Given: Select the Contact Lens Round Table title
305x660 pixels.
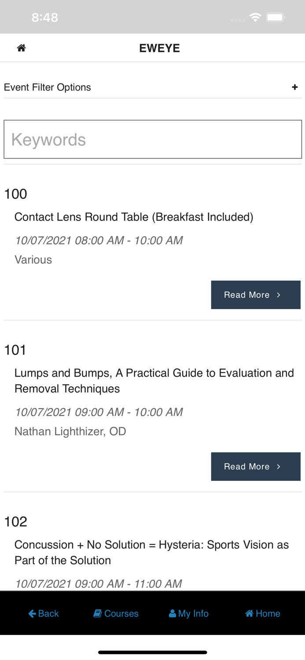Looking at the screenshot, I should [134, 217].
